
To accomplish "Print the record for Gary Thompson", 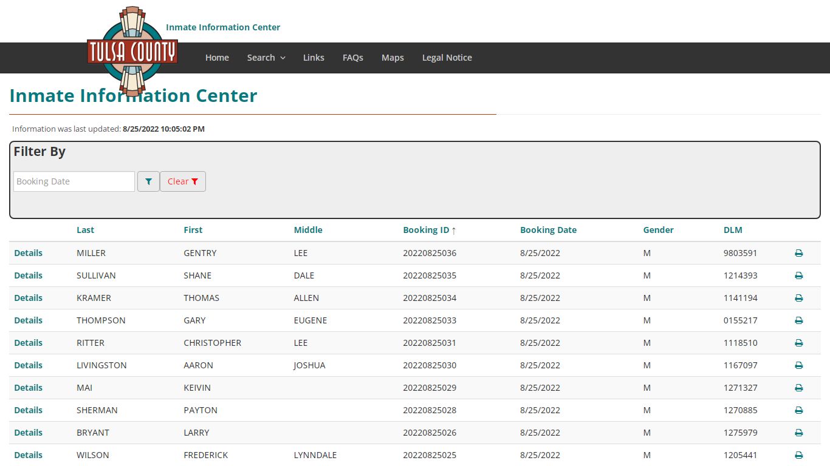I will pos(798,320).
